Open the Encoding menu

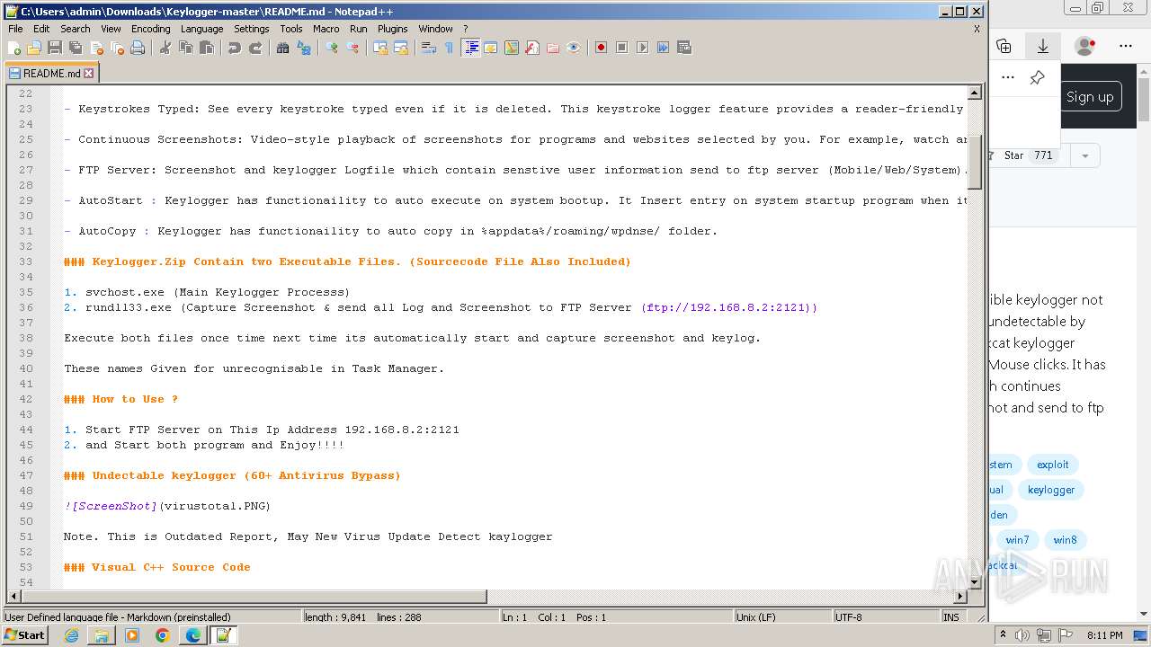pos(150,29)
